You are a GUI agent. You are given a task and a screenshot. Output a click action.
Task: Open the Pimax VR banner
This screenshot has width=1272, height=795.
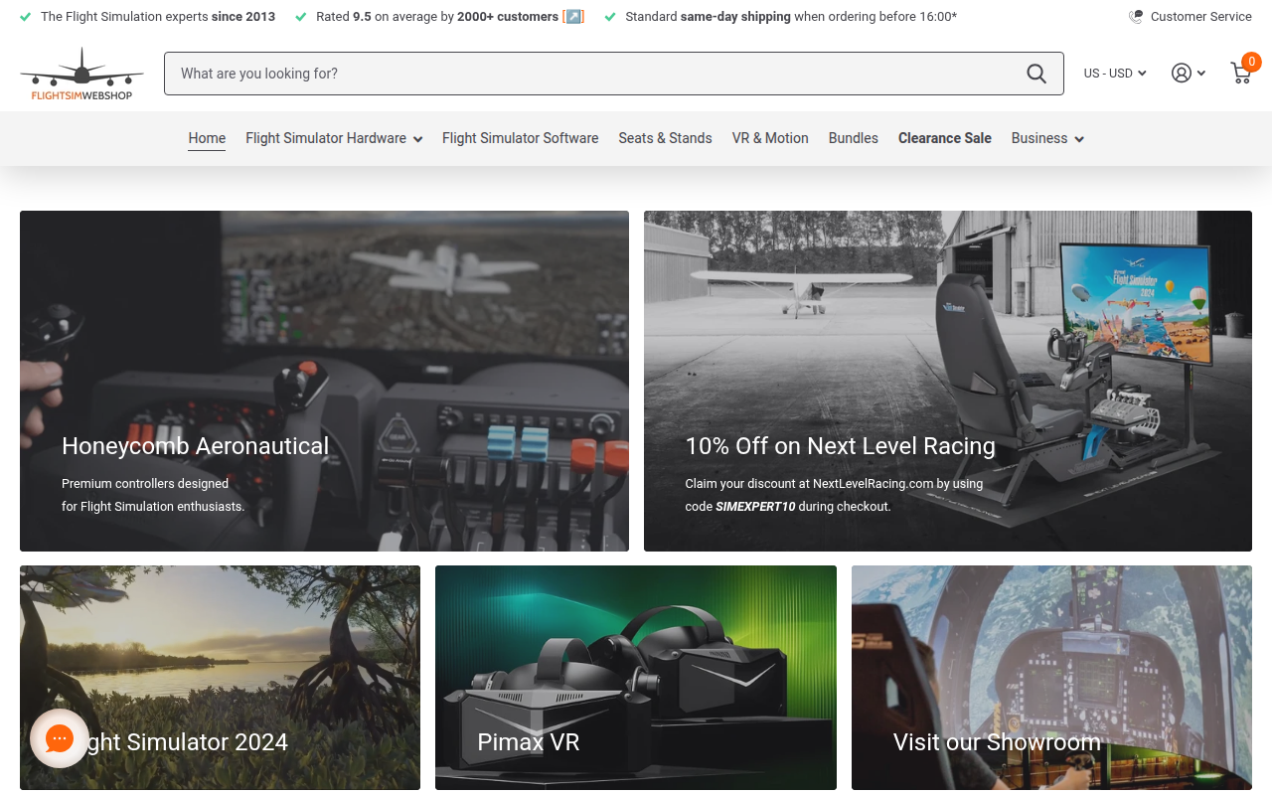point(636,678)
